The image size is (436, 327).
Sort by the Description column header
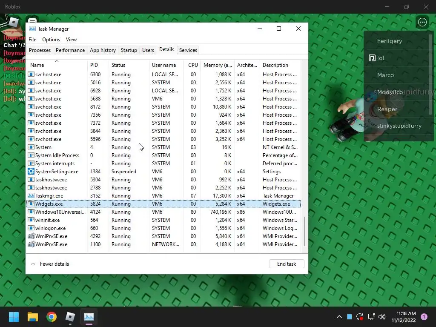tap(280, 65)
